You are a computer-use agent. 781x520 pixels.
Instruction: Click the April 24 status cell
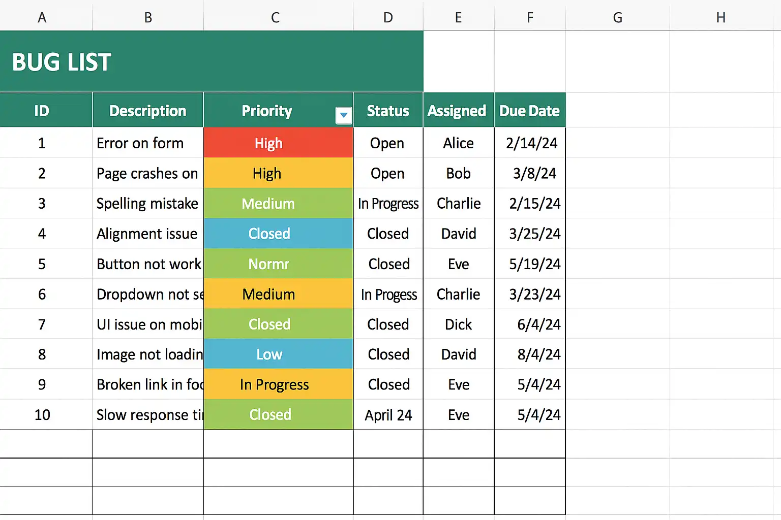[x=388, y=415]
